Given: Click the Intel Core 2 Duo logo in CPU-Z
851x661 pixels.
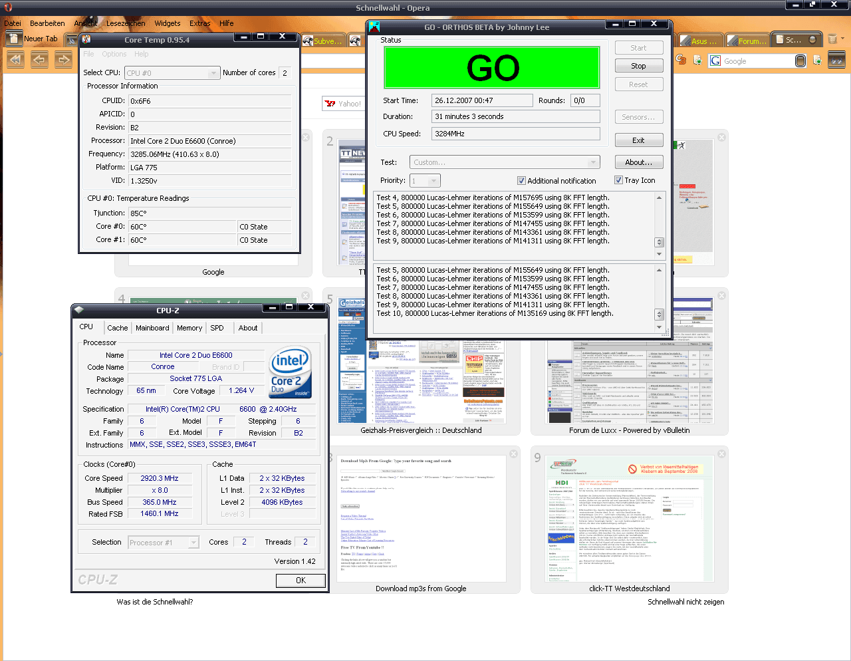Looking at the screenshot, I should tap(291, 372).
